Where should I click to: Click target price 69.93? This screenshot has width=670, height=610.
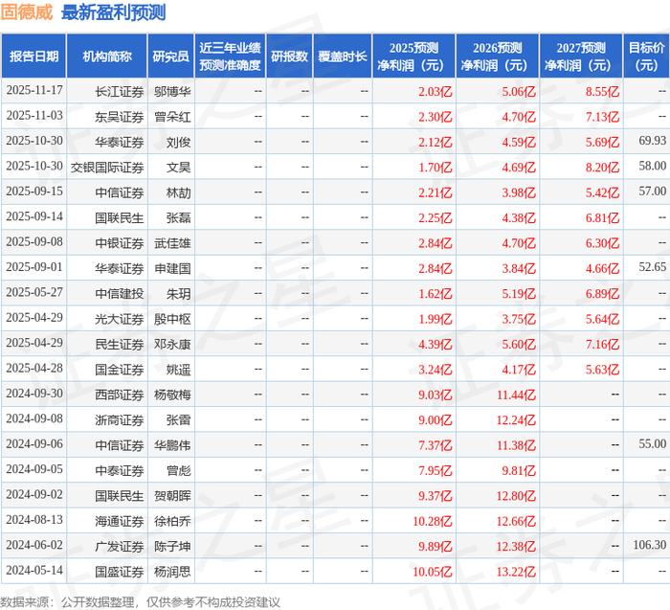pos(653,141)
